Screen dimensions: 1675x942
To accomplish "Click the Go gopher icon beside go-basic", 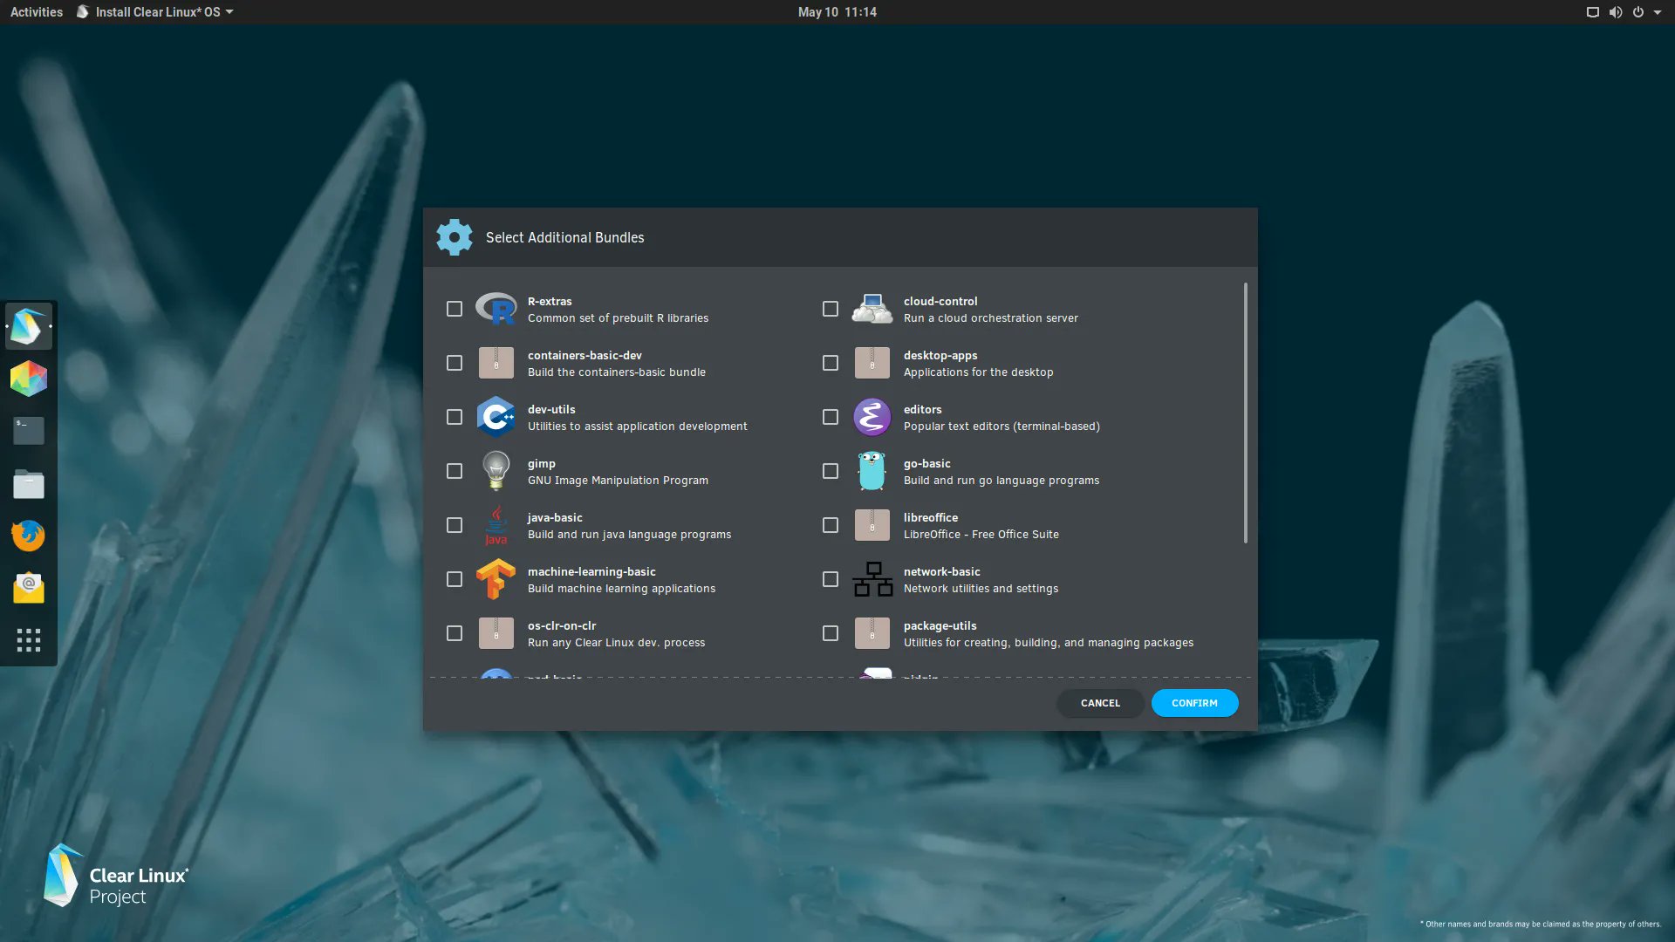I will click(x=872, y=471).
